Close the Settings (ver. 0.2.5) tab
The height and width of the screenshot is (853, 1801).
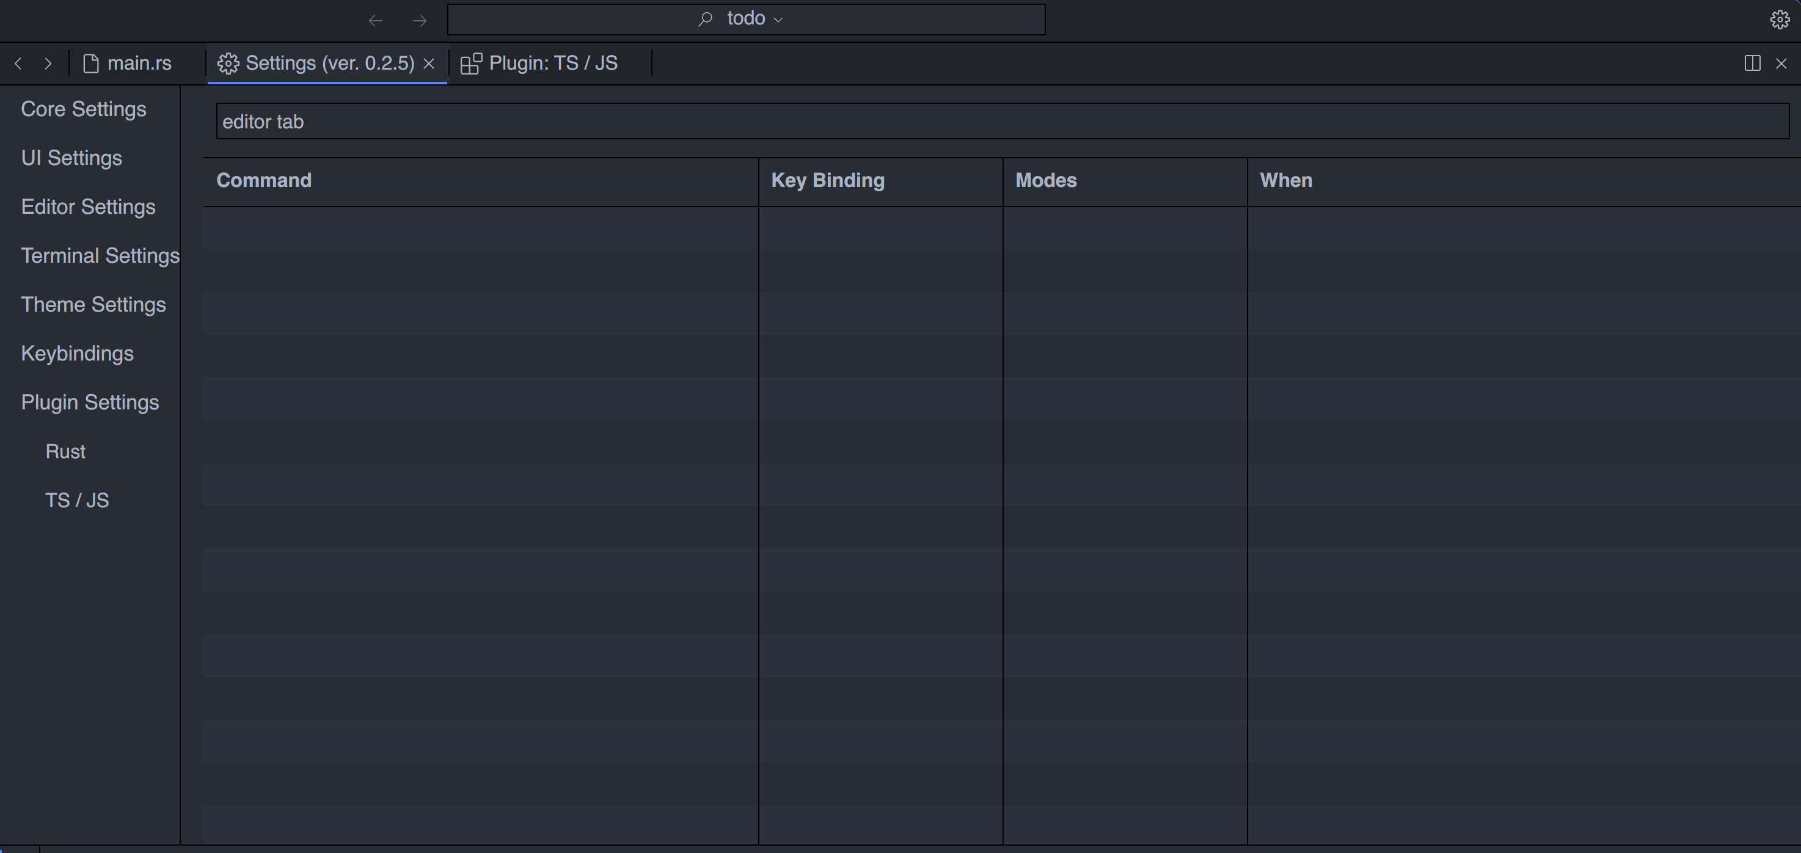click(429, 64)
